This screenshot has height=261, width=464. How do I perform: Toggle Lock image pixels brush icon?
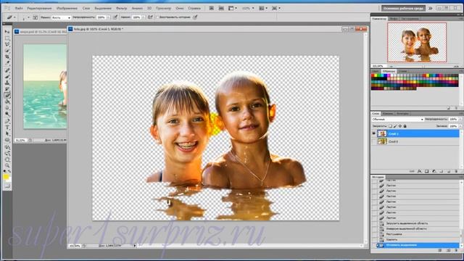point(395,126)
